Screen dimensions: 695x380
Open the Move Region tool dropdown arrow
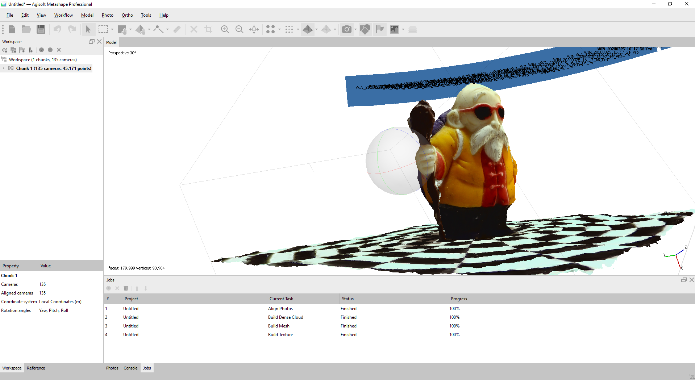pyautogui.click(x=131, y=29)
